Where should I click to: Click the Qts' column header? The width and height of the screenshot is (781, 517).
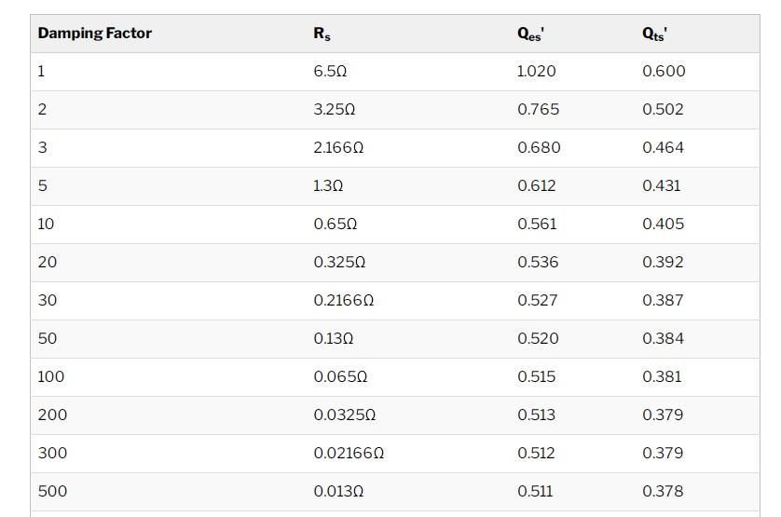pyautogui.click(x=654, y=34)
